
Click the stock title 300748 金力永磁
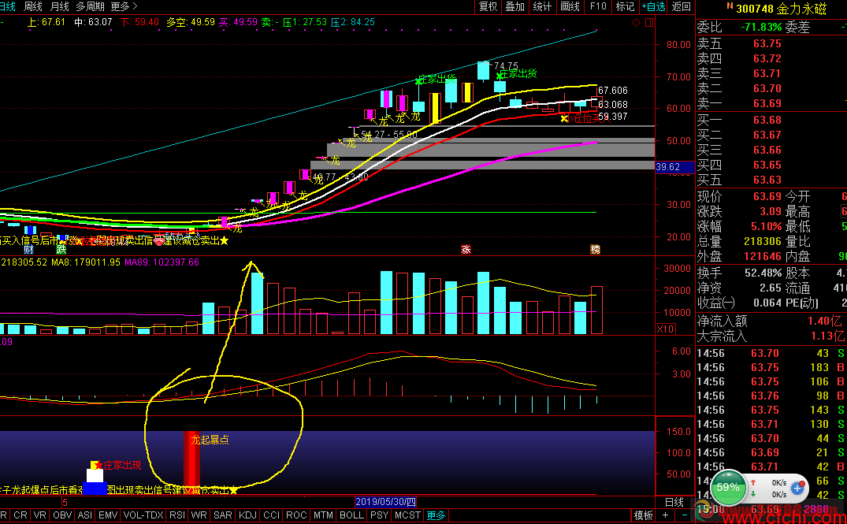coord(781,9)
